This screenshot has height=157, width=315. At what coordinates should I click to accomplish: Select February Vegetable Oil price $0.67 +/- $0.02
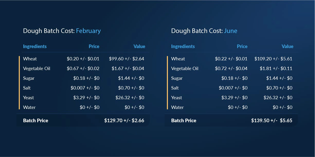pyautogui.click(x=83, y=69)
